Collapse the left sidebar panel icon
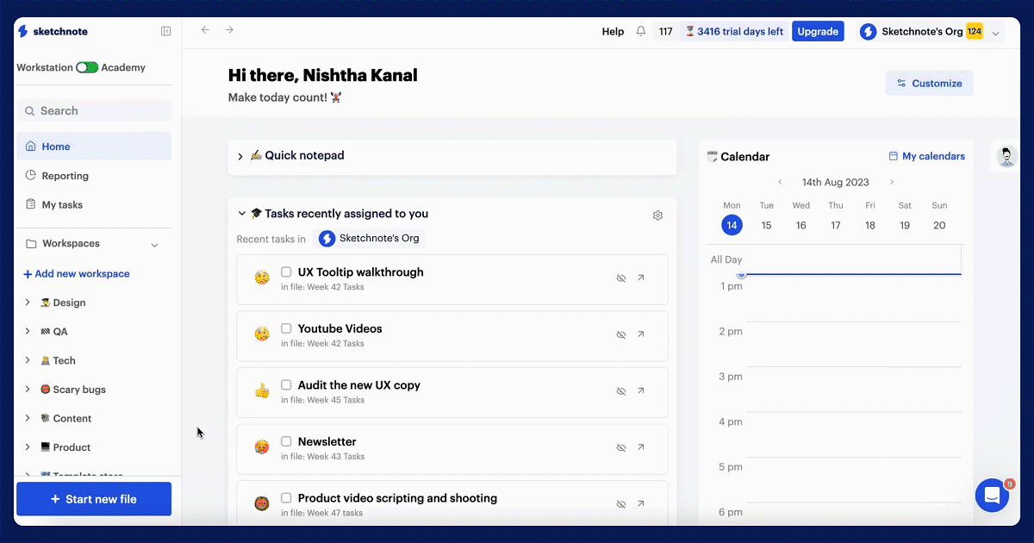 pos(166,32)
